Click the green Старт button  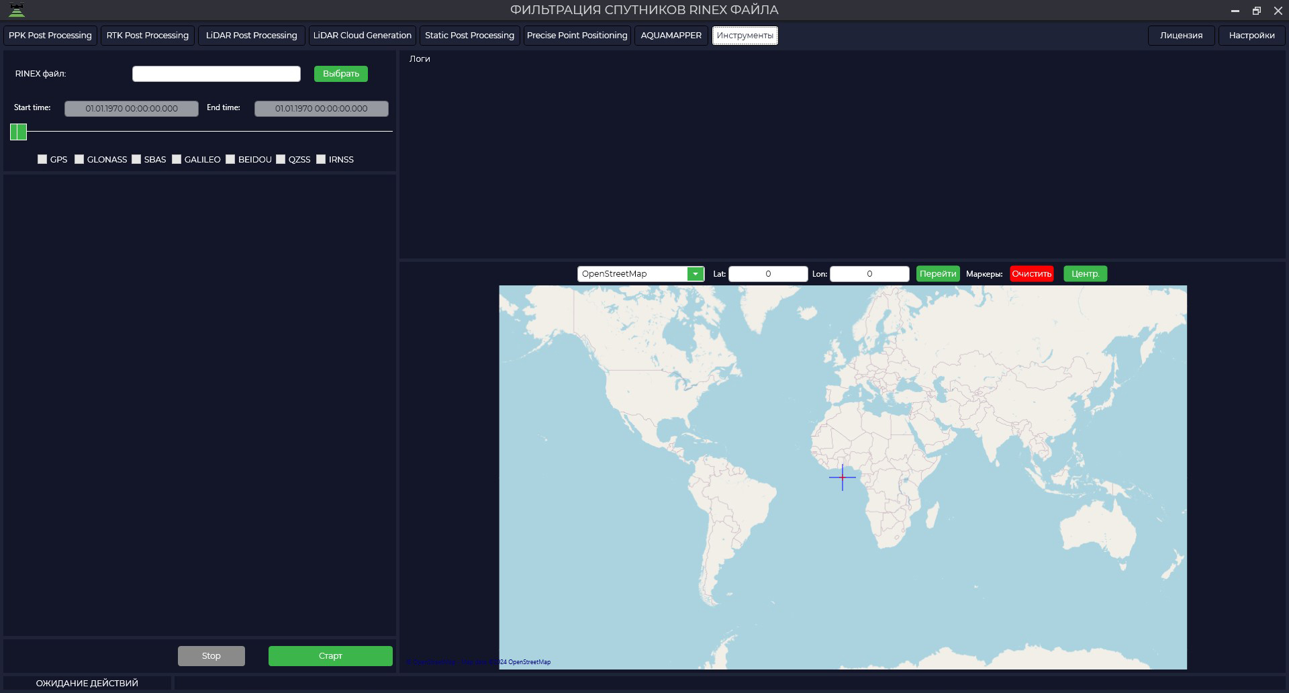tap(330, 656)
